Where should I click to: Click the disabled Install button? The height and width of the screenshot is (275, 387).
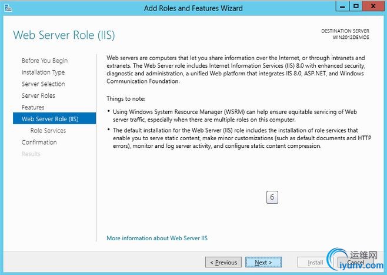pos(315,262)
